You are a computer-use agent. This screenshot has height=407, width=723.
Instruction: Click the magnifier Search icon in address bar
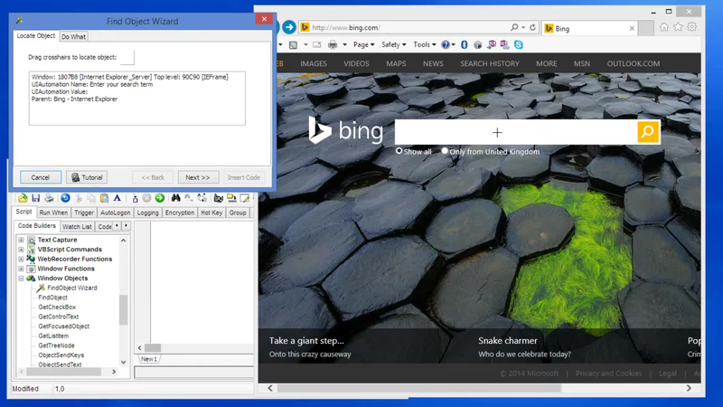click(x=514, y=28)
